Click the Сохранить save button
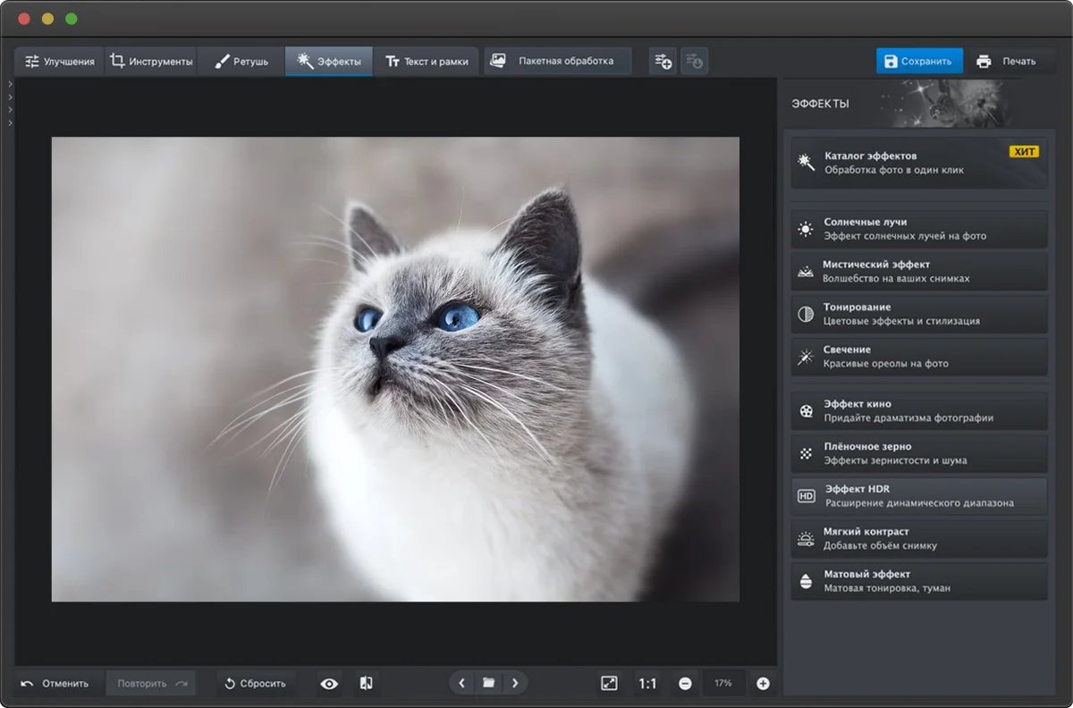 click(918, 62)
